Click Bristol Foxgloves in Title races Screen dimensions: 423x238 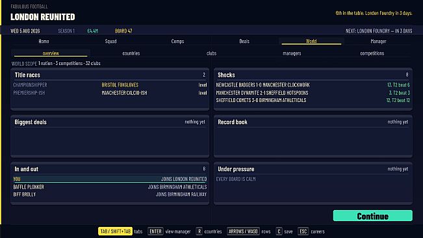(x=120, y=85)
